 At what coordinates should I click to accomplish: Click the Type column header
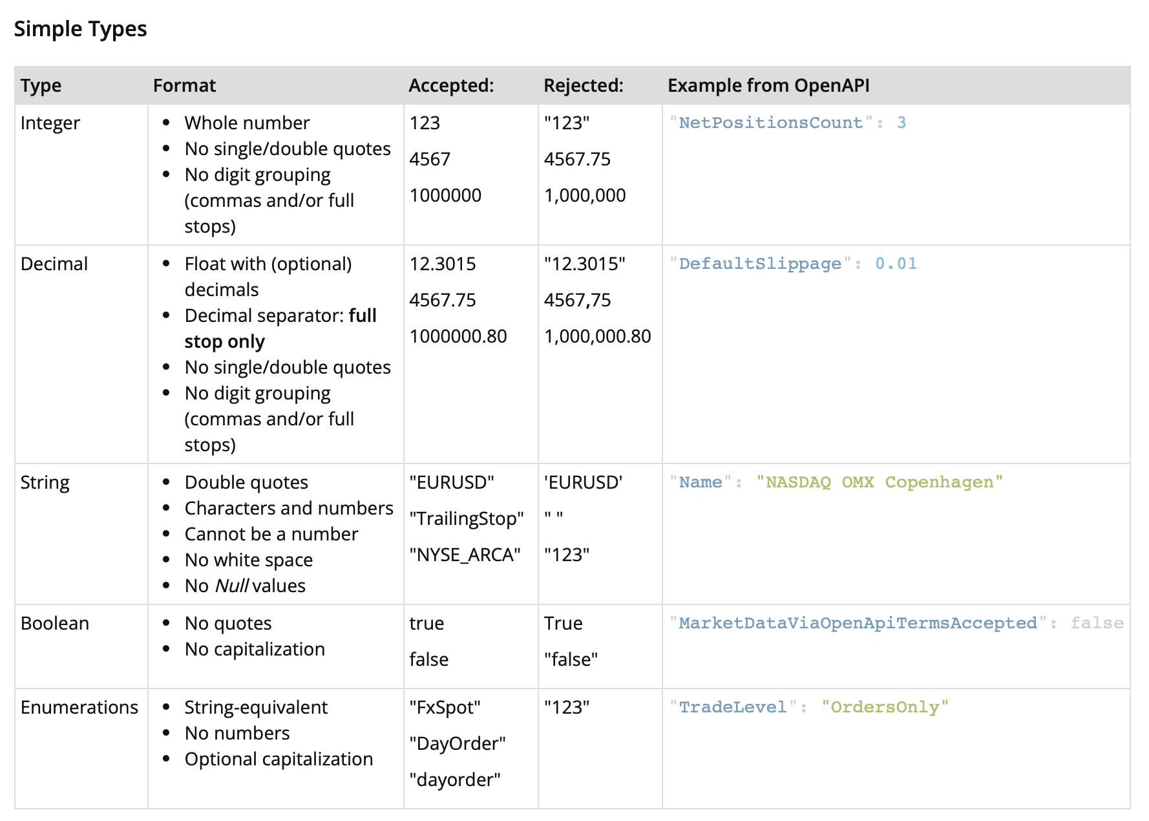pos(41,85)
